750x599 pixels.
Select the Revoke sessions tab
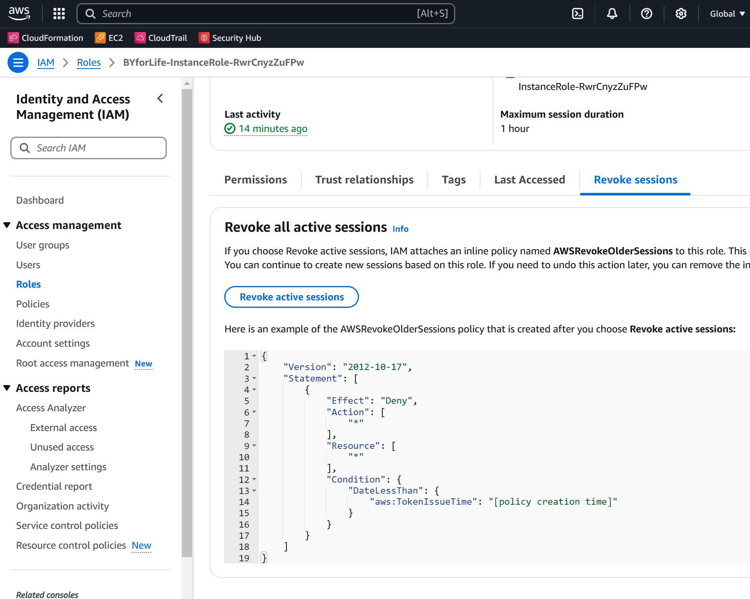635,180
